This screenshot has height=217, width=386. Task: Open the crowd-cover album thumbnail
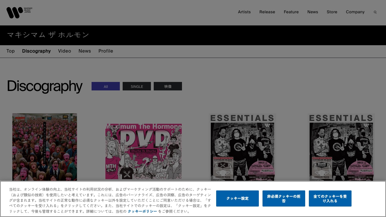pyautogui.click(x=45, y=147)
